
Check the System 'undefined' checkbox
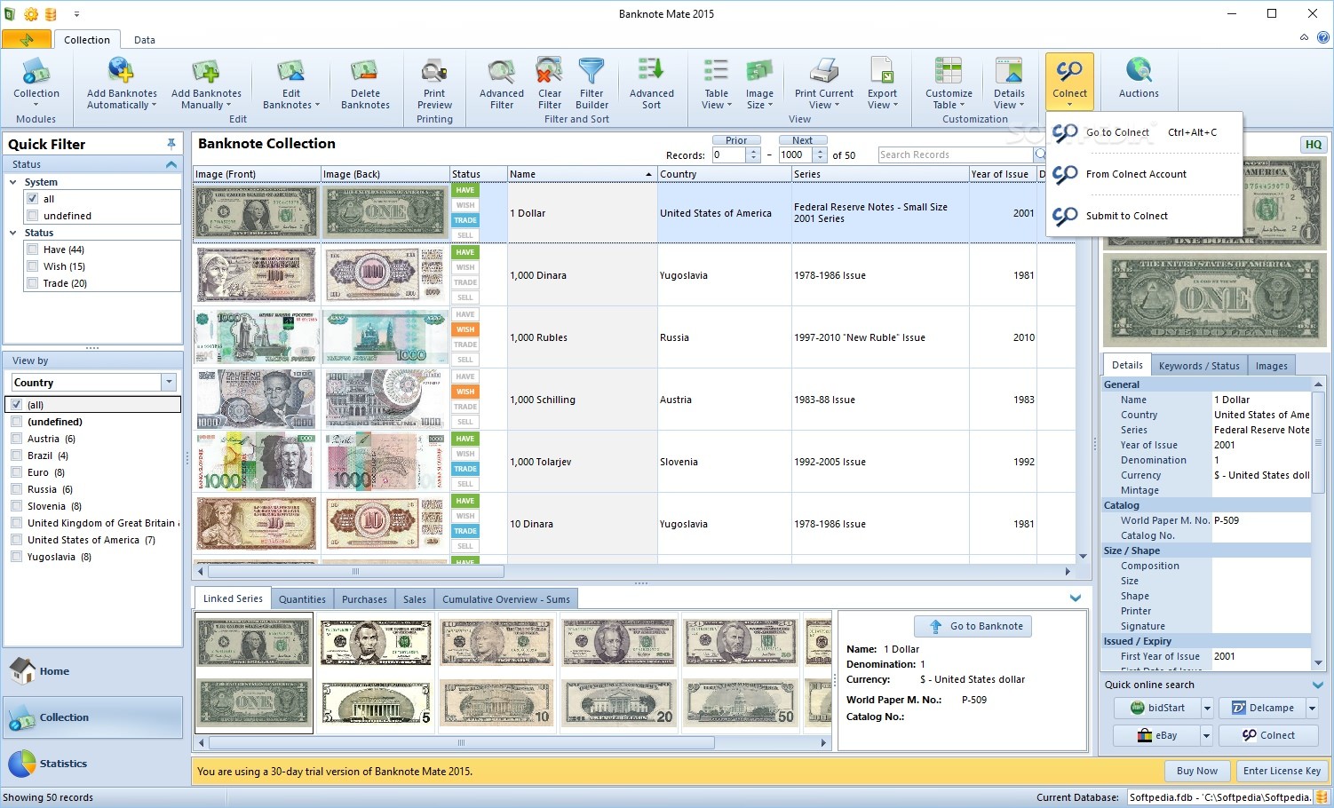coord(33,216)
